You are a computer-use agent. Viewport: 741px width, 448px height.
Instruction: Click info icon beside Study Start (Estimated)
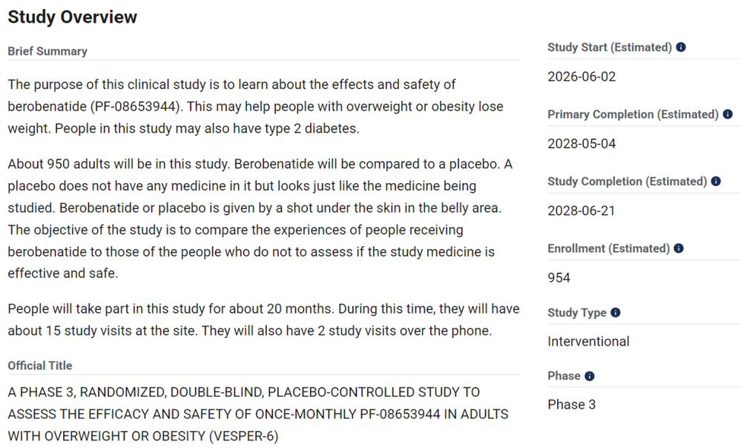point(680,47)
